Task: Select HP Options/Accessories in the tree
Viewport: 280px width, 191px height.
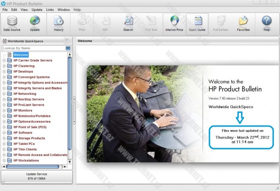Action: pyautogui.click(x=32, y=122)
